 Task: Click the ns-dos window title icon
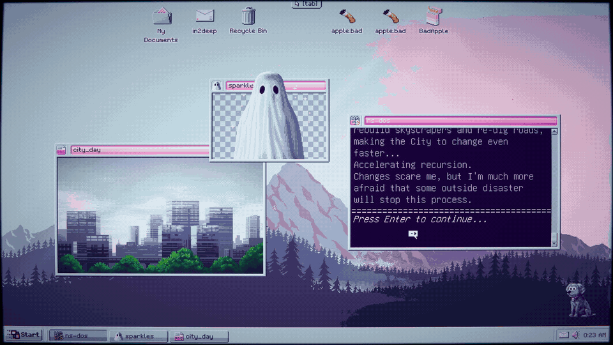tap(355, 121)
